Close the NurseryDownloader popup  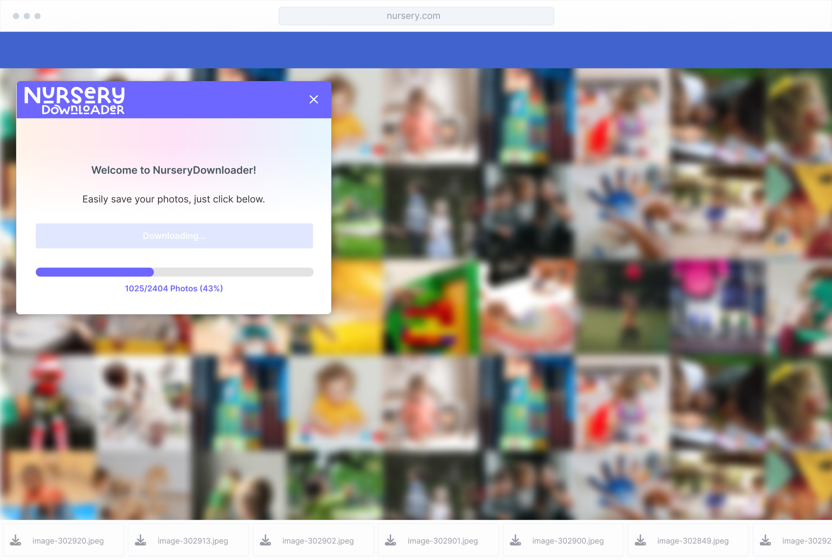pos(314,99)
